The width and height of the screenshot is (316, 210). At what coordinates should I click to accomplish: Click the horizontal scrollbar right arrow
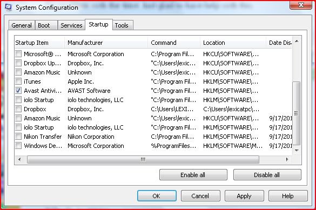(x=287, y=159)
